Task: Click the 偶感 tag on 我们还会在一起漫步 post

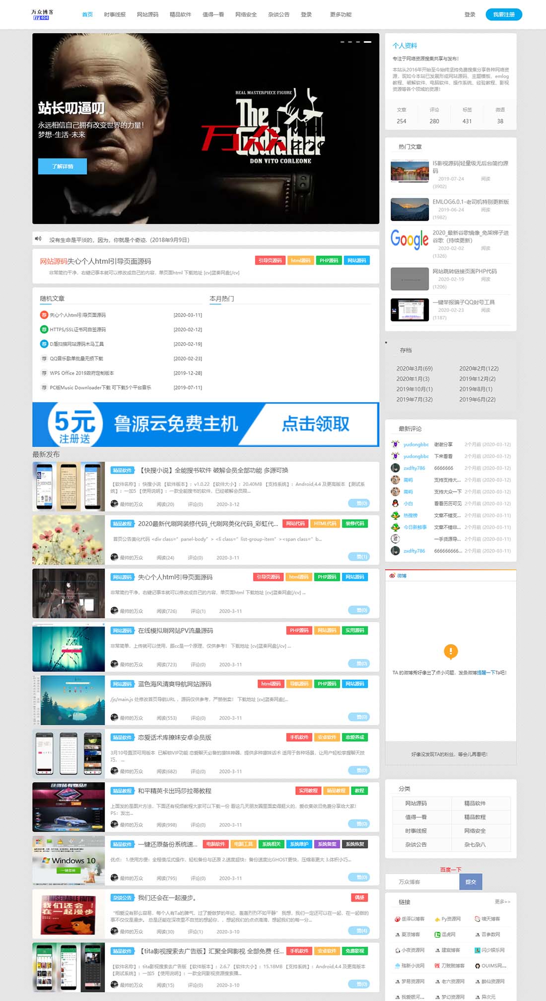Action: coord(359,898)
